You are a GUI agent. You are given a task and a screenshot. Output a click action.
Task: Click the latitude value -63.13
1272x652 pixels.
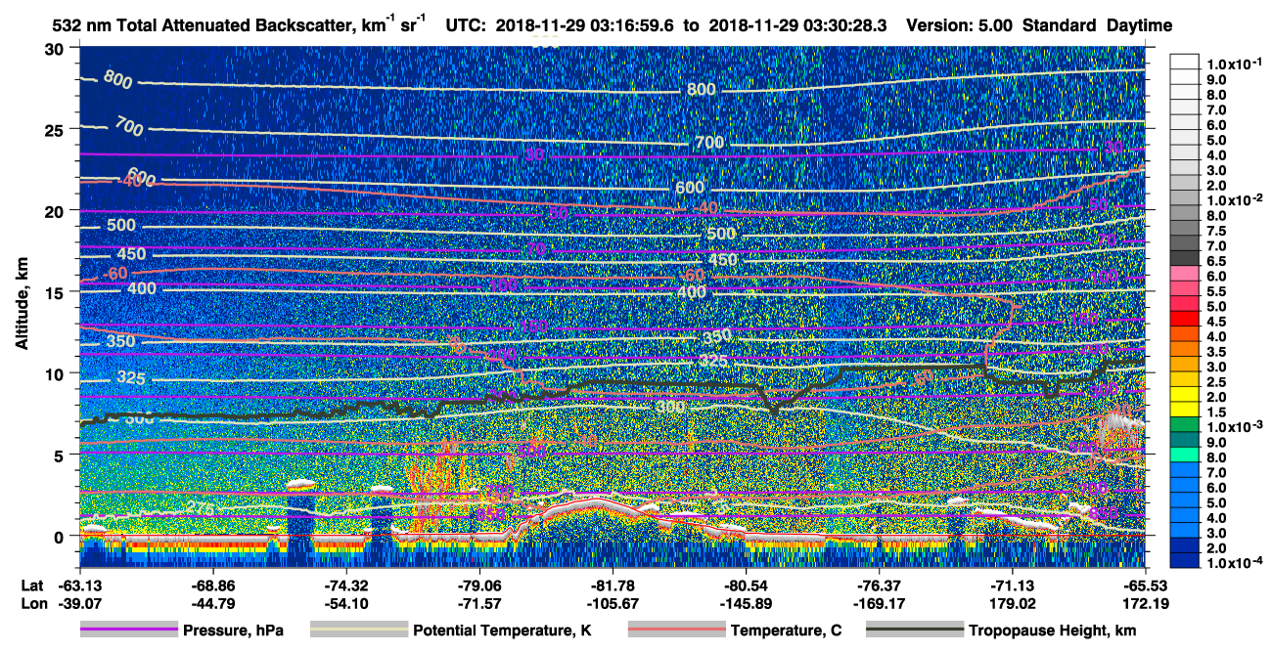point(80,585)
